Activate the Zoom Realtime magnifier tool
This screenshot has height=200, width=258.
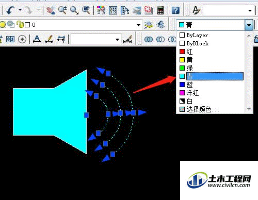[62, 10]
